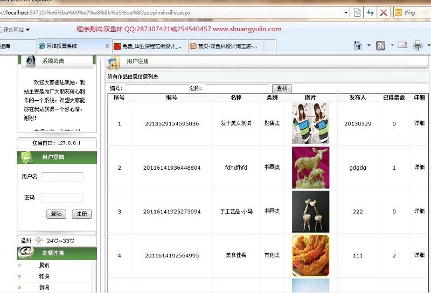
Task: Click the compatibility view icon in address bar
Action: tap(357, 12)
